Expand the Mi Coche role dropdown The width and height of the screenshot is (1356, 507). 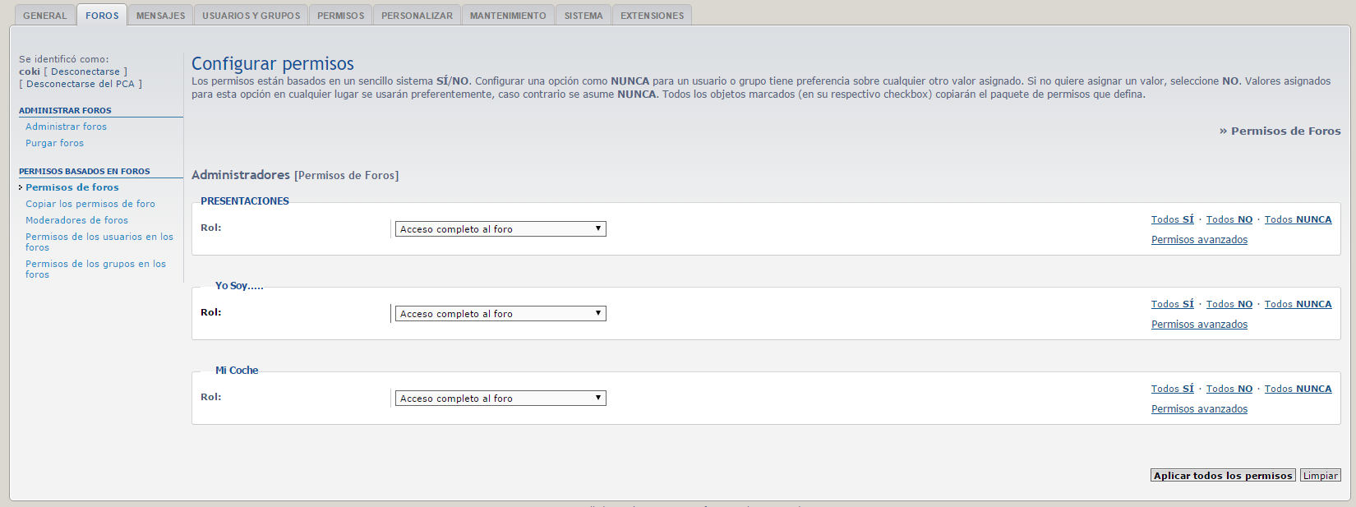(x=500, y=399)
